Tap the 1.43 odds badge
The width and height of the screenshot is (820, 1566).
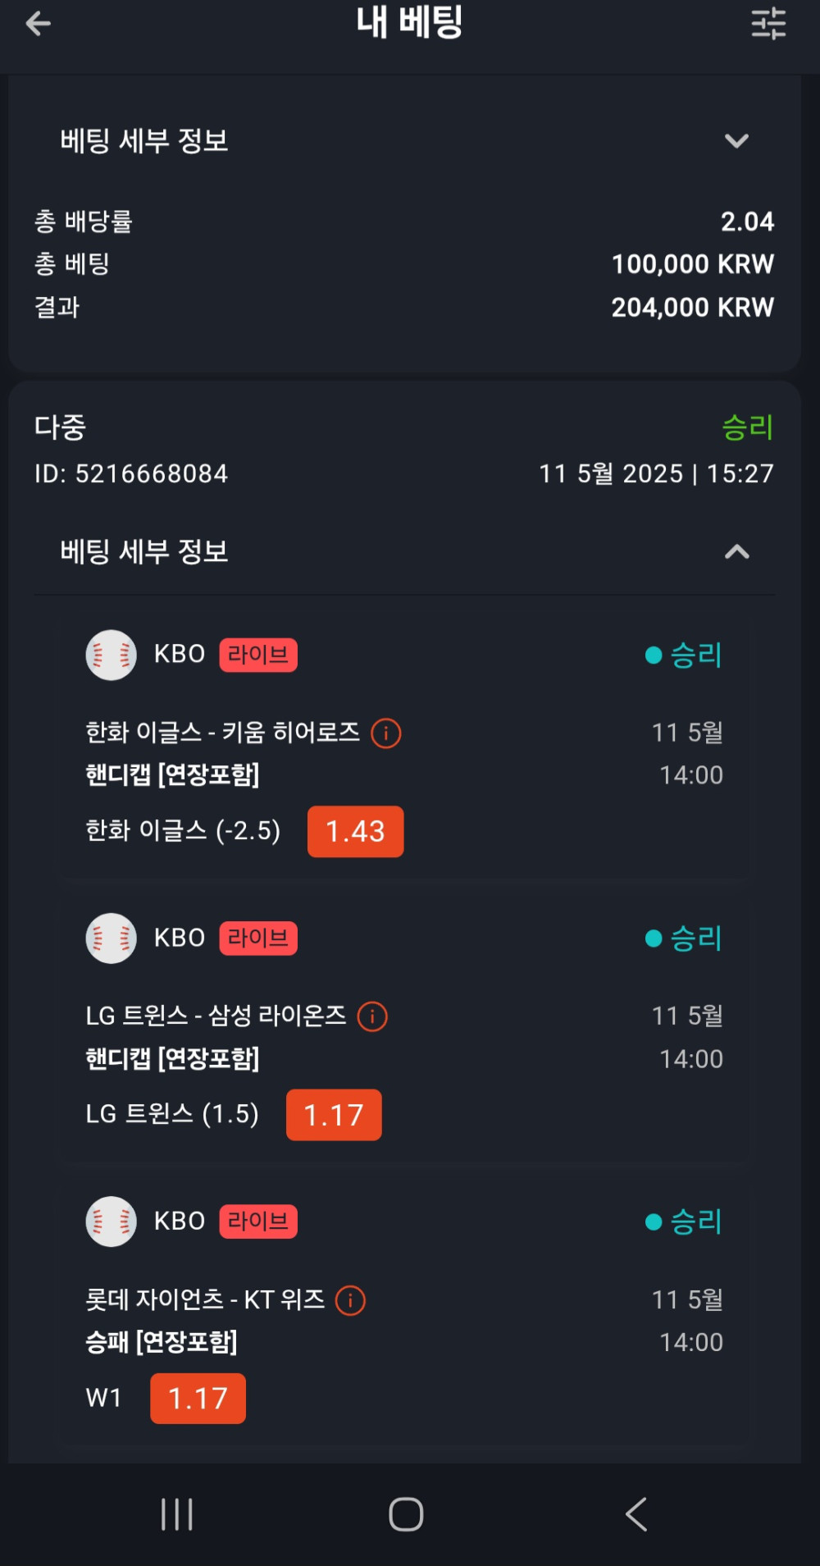coord(355,832)
